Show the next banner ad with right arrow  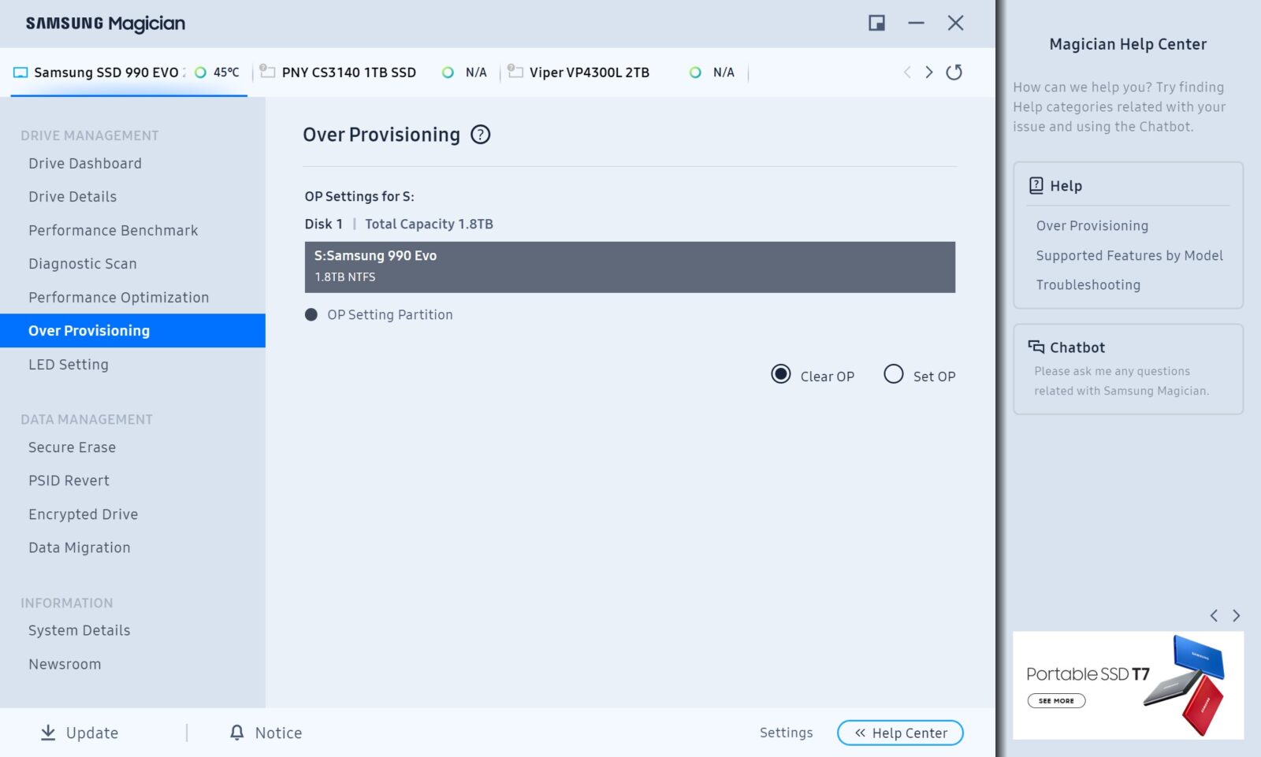point(1236,616)
